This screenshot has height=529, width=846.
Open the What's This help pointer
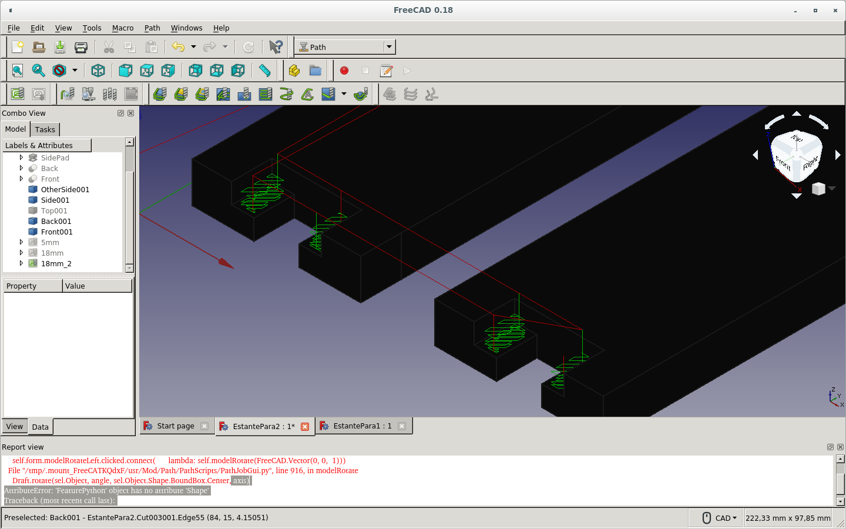point(276,47)
